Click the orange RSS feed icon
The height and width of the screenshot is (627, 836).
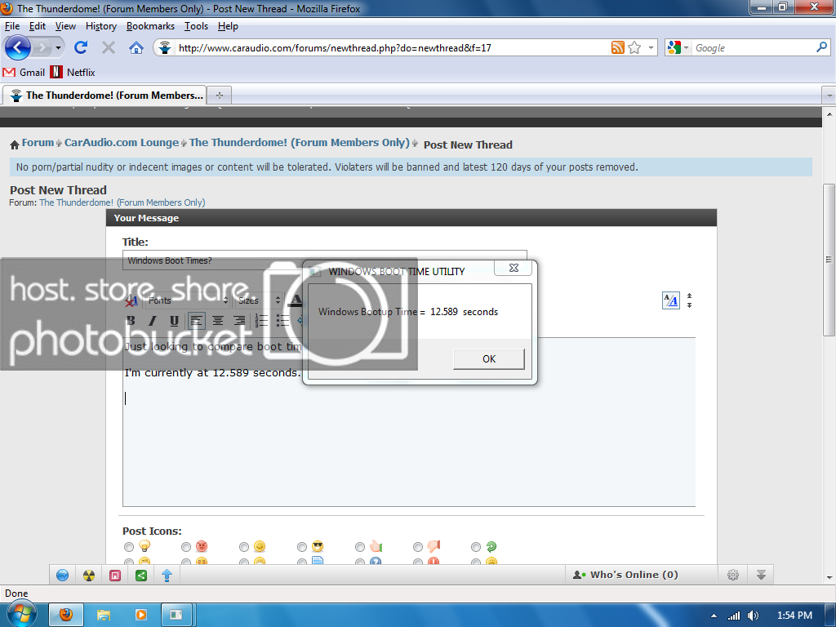point(617,47)
